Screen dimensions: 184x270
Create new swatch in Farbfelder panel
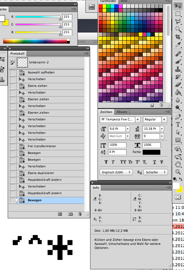tap(152, 105)
